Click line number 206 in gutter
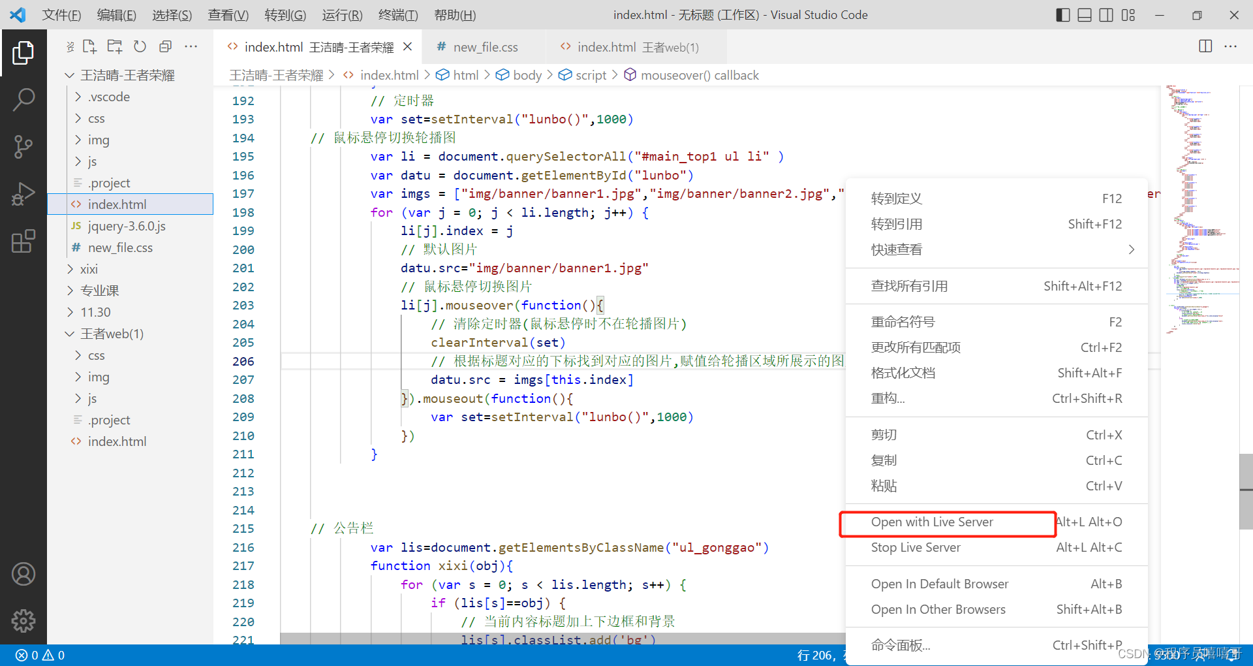 tap(243, 361)
